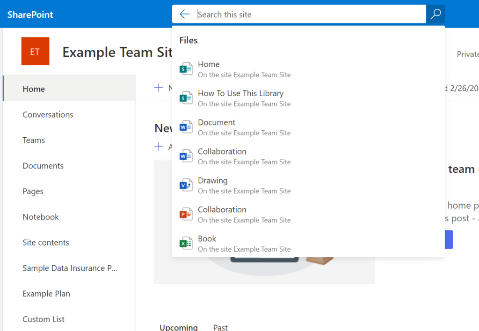Click the SharePoint header link
The width and height of the screenshot is (479, 331).
pyautogui.click(x=30, y=14)
